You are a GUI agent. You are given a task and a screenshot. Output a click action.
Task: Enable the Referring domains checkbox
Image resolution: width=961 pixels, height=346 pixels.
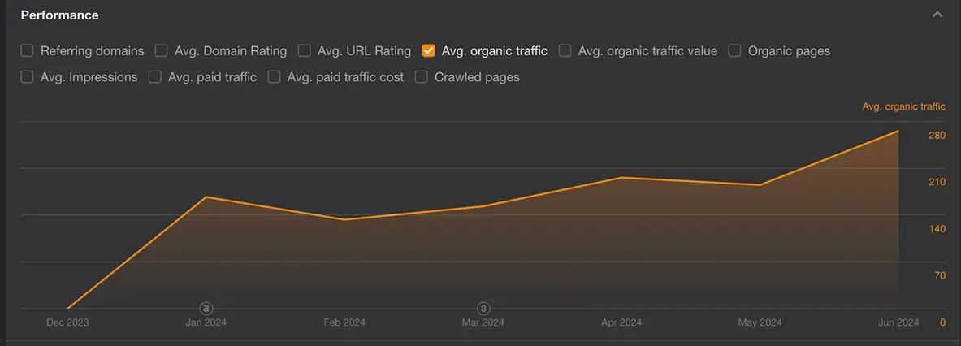[x=28, y=51]
